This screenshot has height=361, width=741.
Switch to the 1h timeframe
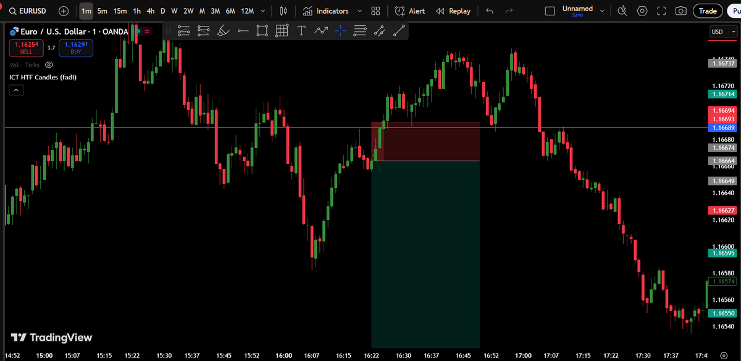pos(137,10)
